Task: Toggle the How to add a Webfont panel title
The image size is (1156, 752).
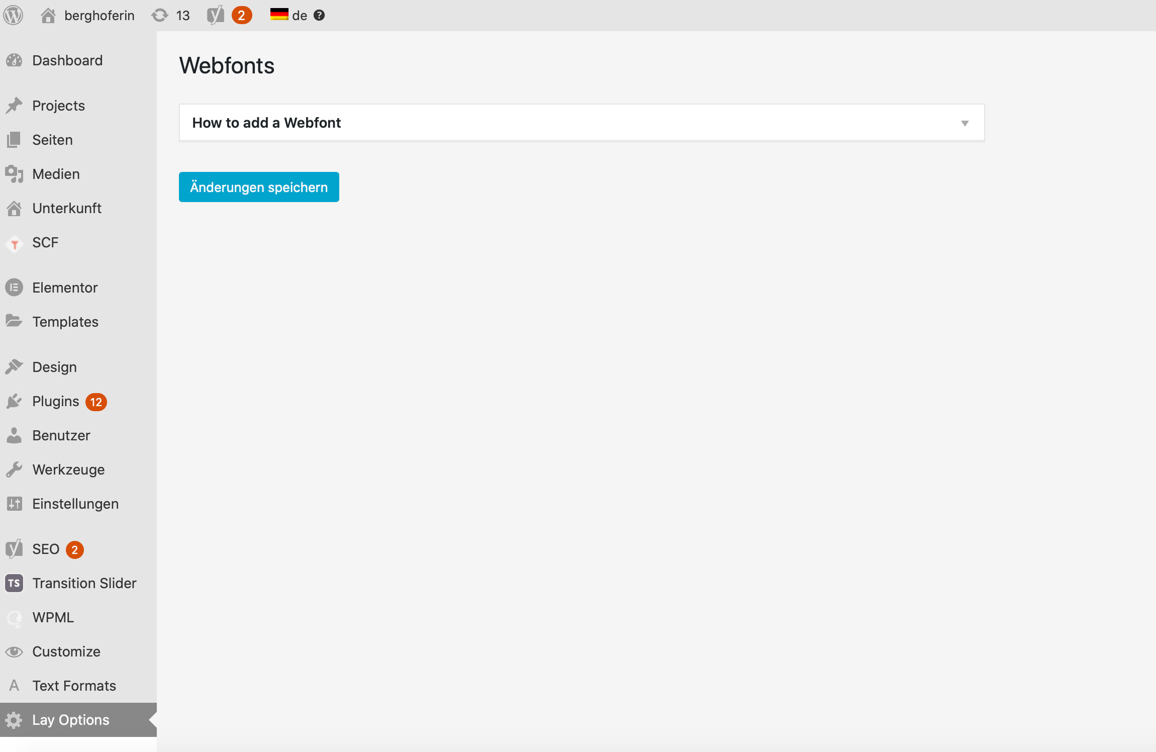Action: 266,123
